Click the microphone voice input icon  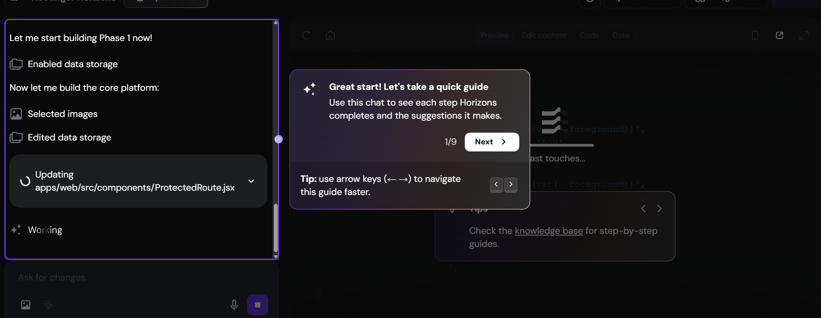234,305
